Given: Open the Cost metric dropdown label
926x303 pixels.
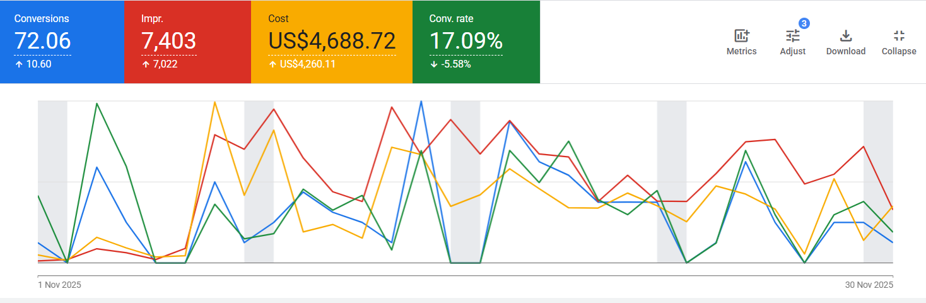Looking at the screenshot, I should pyautogui.click(x=279, y=19).
